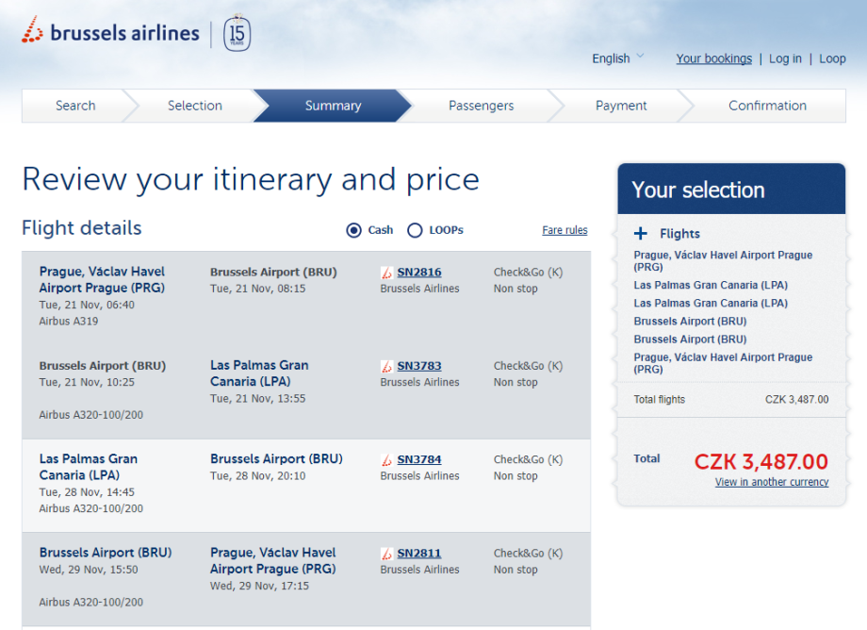Go to the Selection step tab
The image size is (867, 630).
click(194, 106)
